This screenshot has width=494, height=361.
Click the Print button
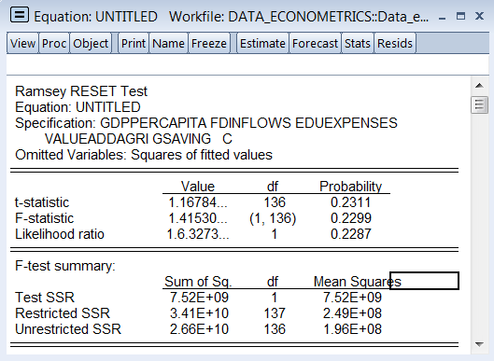pos(134,43)
